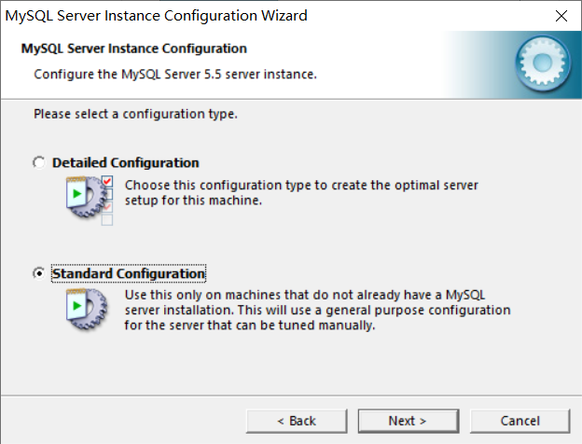This screenshot has width=582, height=444.
Task: Select the Standard Configuration radio button
Action: [x=38, y=273]
